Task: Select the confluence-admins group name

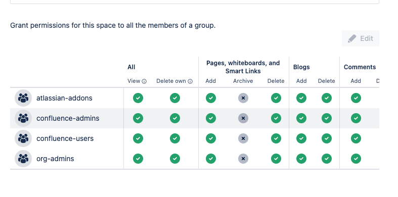Action: 68,118
